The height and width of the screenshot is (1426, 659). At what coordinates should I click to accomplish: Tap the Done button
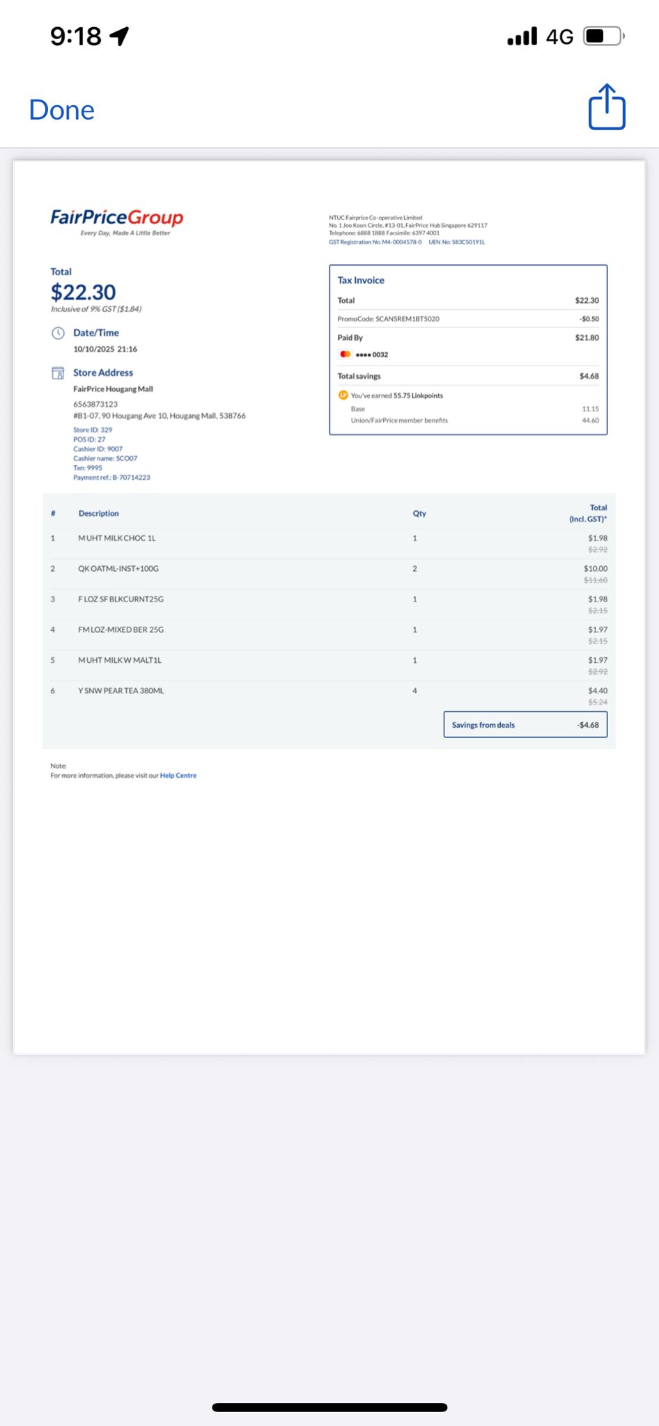[61, 110]
